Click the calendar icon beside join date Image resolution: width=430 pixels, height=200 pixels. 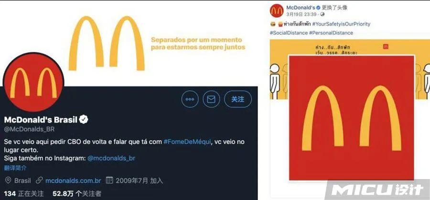point(109,180)
